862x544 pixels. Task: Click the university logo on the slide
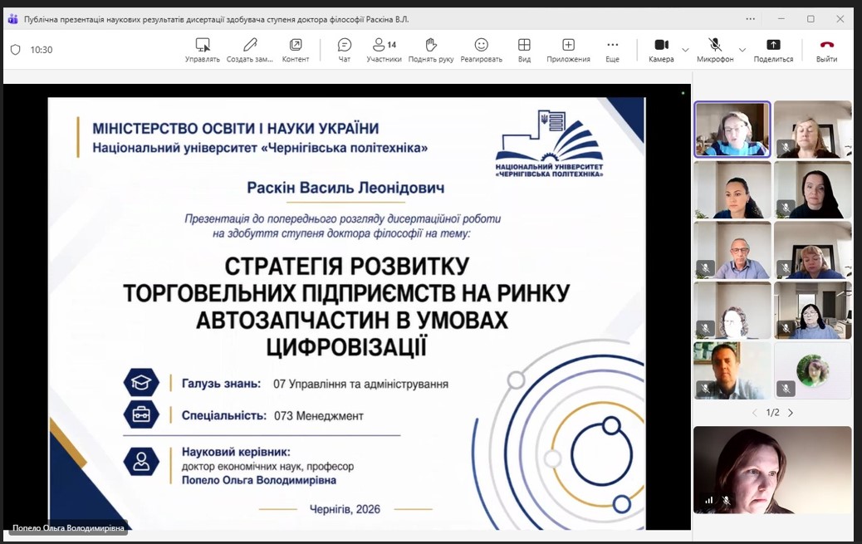[x=549, y=144]
